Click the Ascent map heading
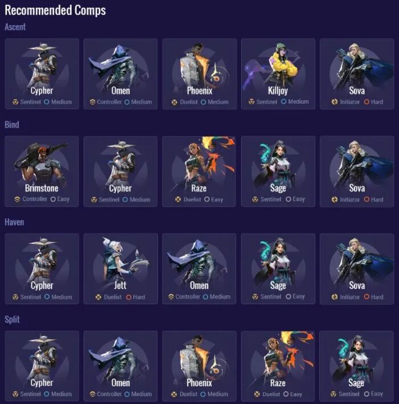The image size is (399, 404). click(15, 27)
